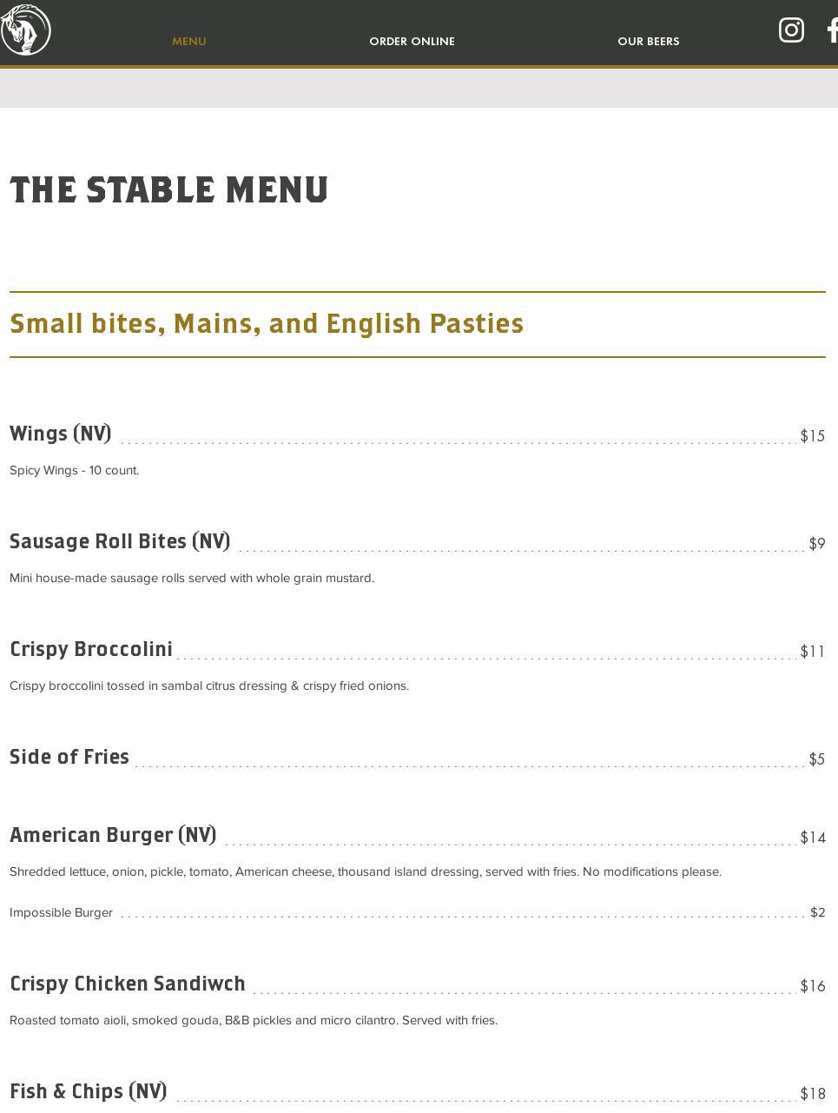
Task: Click the Impossible Burger add-on option
Action: click(62, 912)
